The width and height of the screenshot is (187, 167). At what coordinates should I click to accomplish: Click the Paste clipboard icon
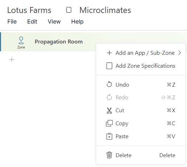pyautogui.click(x=109, y=136)
